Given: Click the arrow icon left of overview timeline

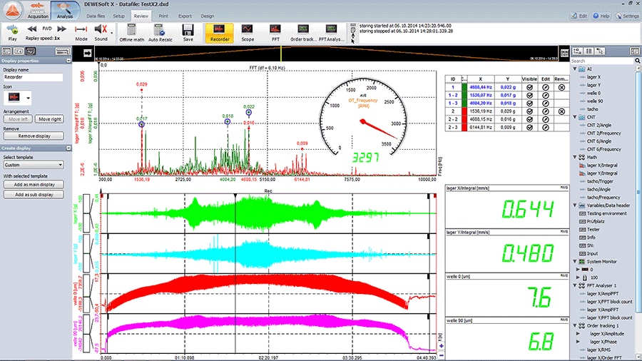Looking at the screenshot, I should pyautogui.click(x=88, y=54).
